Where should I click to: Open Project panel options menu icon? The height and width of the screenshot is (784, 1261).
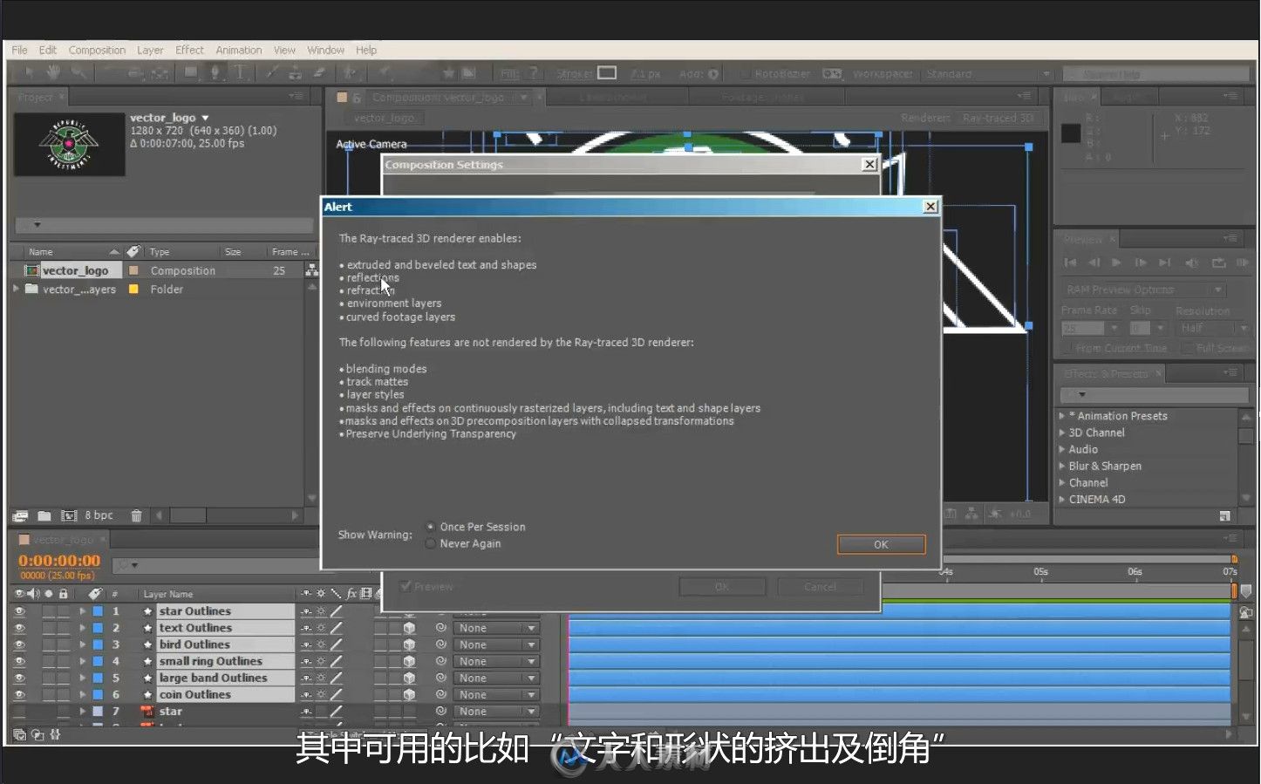(x=297, y=96)
